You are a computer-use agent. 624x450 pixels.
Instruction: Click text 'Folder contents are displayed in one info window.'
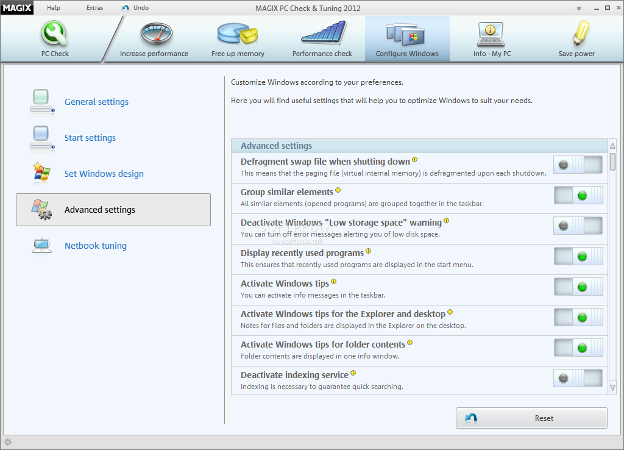tap(320, 356)
